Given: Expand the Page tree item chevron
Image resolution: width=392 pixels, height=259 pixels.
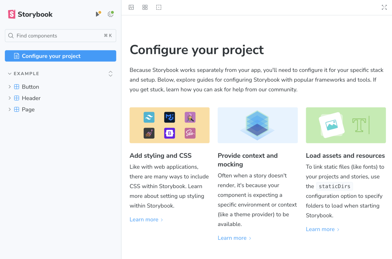Looking at the screenshot, I should click(9, 109).
